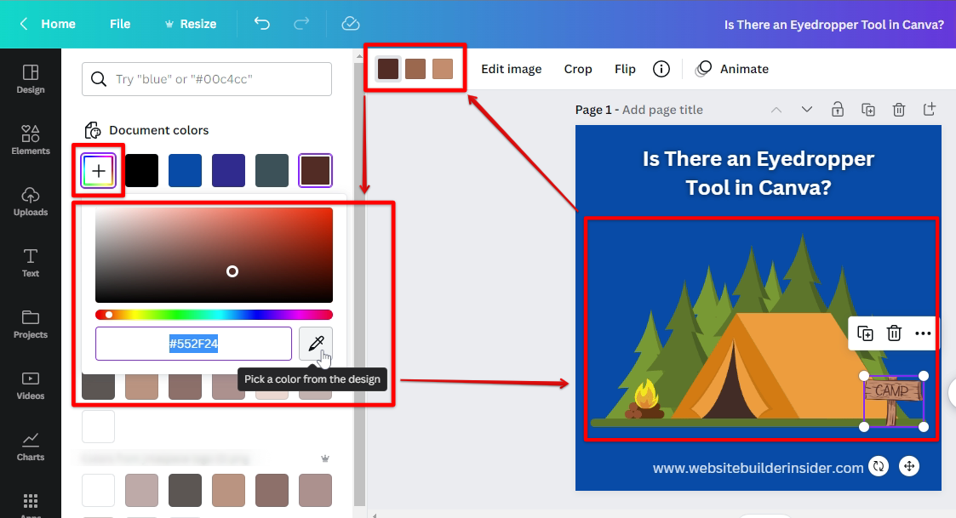Duplicate the page

point(867,110)
